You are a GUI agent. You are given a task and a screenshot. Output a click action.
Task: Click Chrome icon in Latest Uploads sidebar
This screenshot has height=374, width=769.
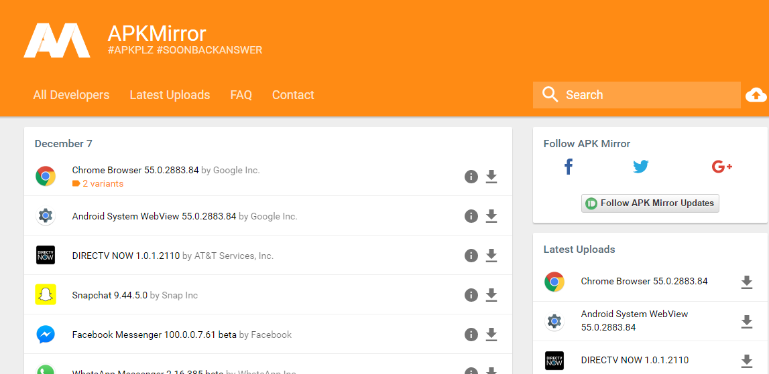(554, 282)
